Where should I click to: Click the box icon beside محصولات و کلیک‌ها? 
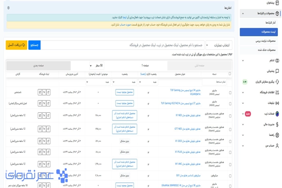click(x=277, y=13)
